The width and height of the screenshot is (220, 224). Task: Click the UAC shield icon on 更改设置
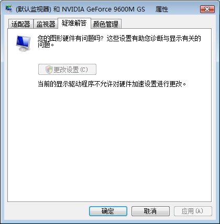49,70
